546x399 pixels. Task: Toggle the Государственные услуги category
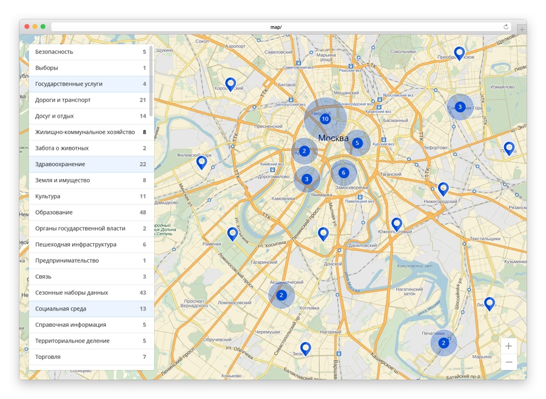point(91,84)
